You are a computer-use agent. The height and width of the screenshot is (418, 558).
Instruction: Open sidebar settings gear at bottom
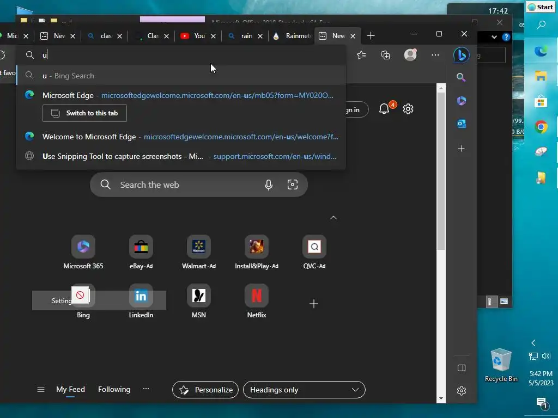pos(462,391)
